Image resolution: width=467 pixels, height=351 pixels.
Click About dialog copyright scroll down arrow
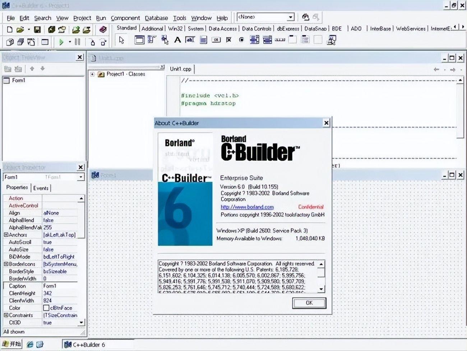[322, 289]
